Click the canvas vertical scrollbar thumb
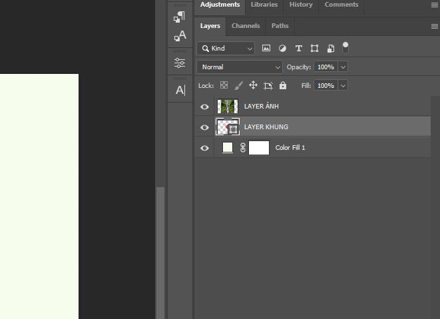The height and width of the screenshot is (319, 440). [160, 252]
